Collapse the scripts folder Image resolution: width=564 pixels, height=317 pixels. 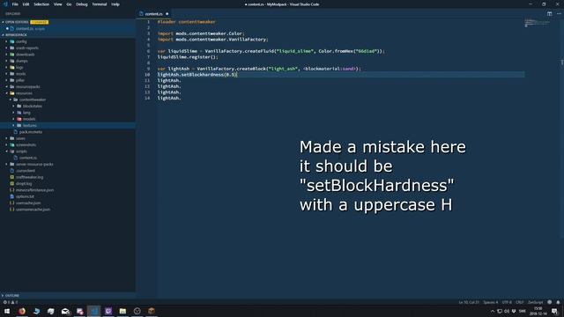click(21, 151)
